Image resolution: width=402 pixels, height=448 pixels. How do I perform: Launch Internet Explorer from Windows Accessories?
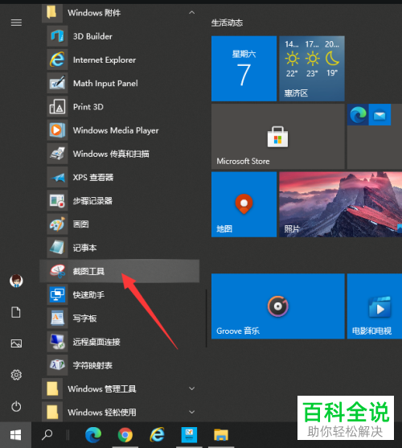(x=119, y=60)
